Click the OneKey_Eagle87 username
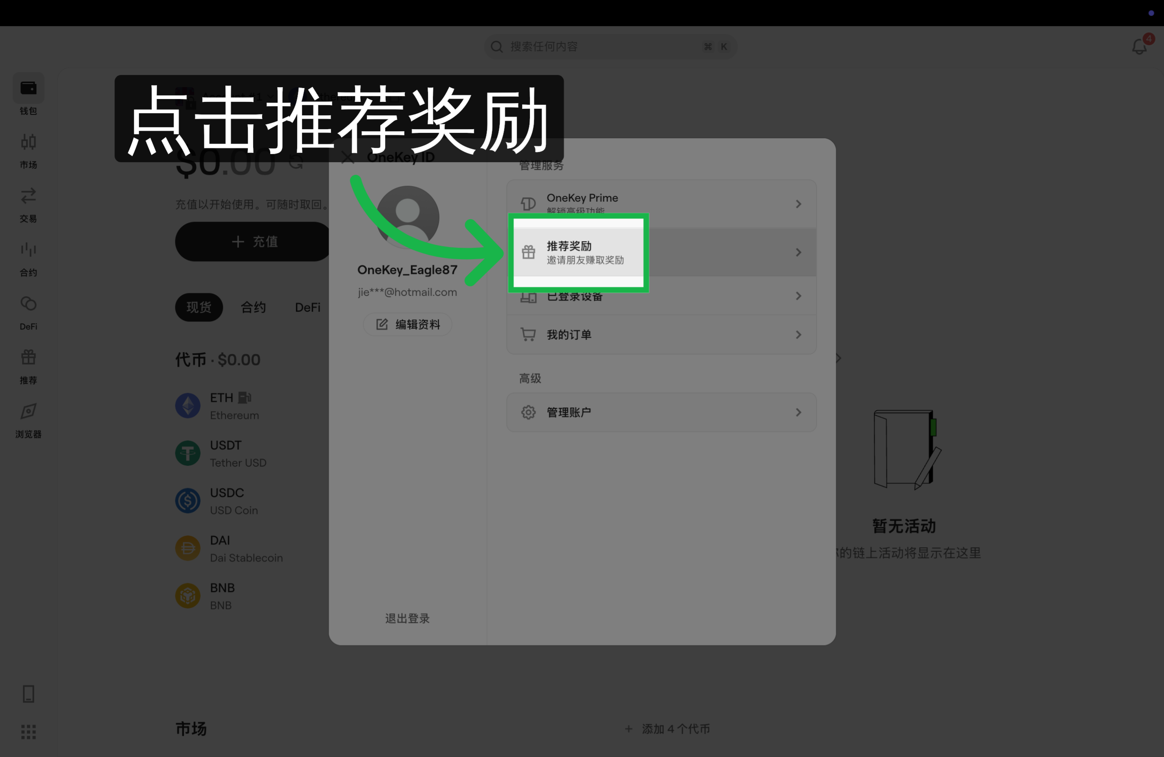The image size is (1164, 757). pyautogui.click(x=408, y=269)
